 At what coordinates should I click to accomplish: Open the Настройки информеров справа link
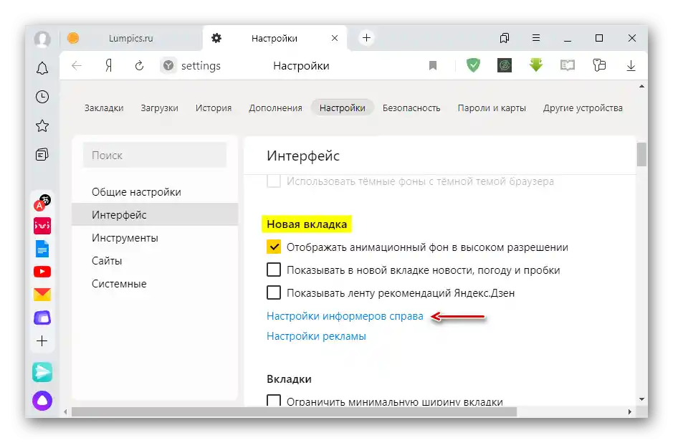(x=344, y=315)
